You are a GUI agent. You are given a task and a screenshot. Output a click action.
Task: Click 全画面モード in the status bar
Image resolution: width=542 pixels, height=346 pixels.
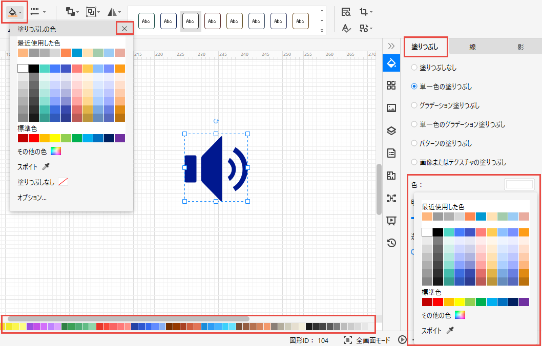pyautogui.click(x=367, y=340)
